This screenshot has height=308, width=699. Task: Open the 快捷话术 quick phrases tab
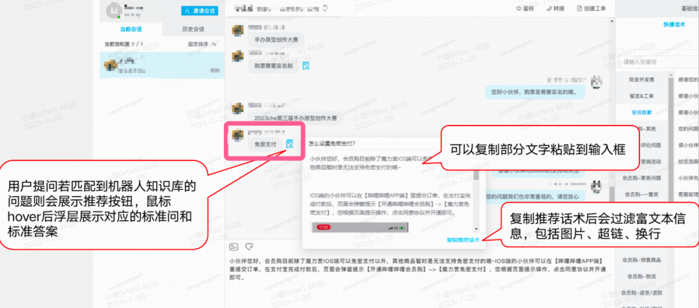pyautogui.click(x=674, y=25)
